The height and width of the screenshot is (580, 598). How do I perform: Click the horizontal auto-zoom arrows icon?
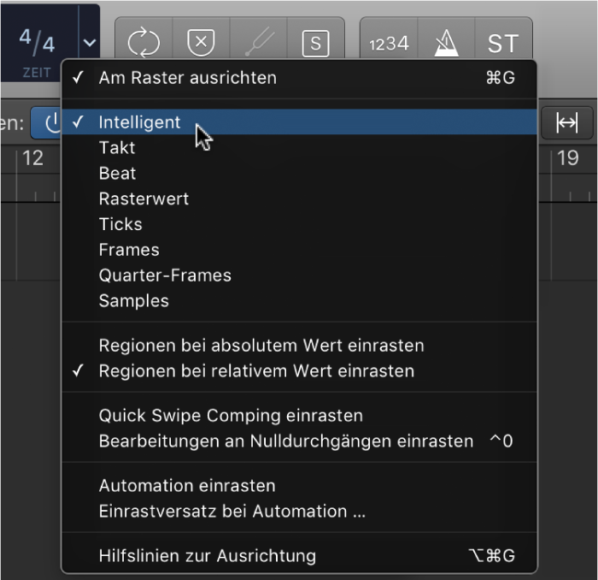tap(566, 122)
